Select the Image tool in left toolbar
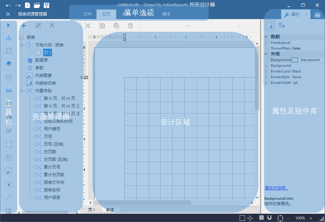The width and height of the screenshot is (325, 222). click(x=9, y=171)
